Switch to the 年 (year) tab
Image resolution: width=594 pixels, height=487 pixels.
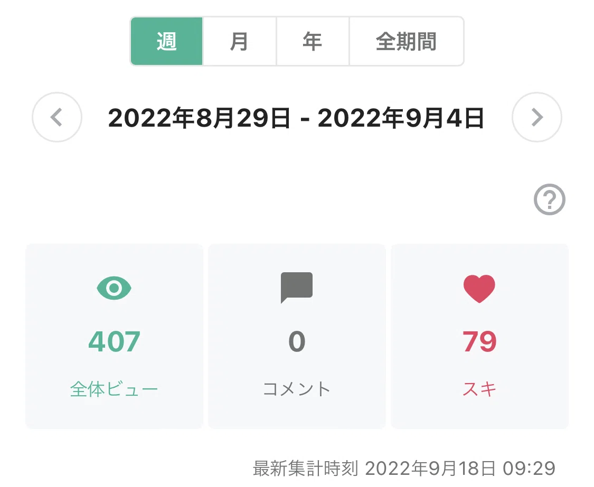313,41
